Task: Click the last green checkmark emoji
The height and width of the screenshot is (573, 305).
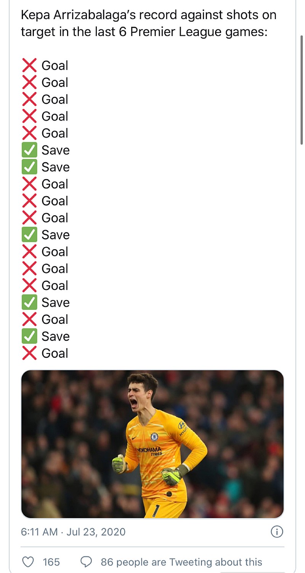Action: tap(29, 336)
